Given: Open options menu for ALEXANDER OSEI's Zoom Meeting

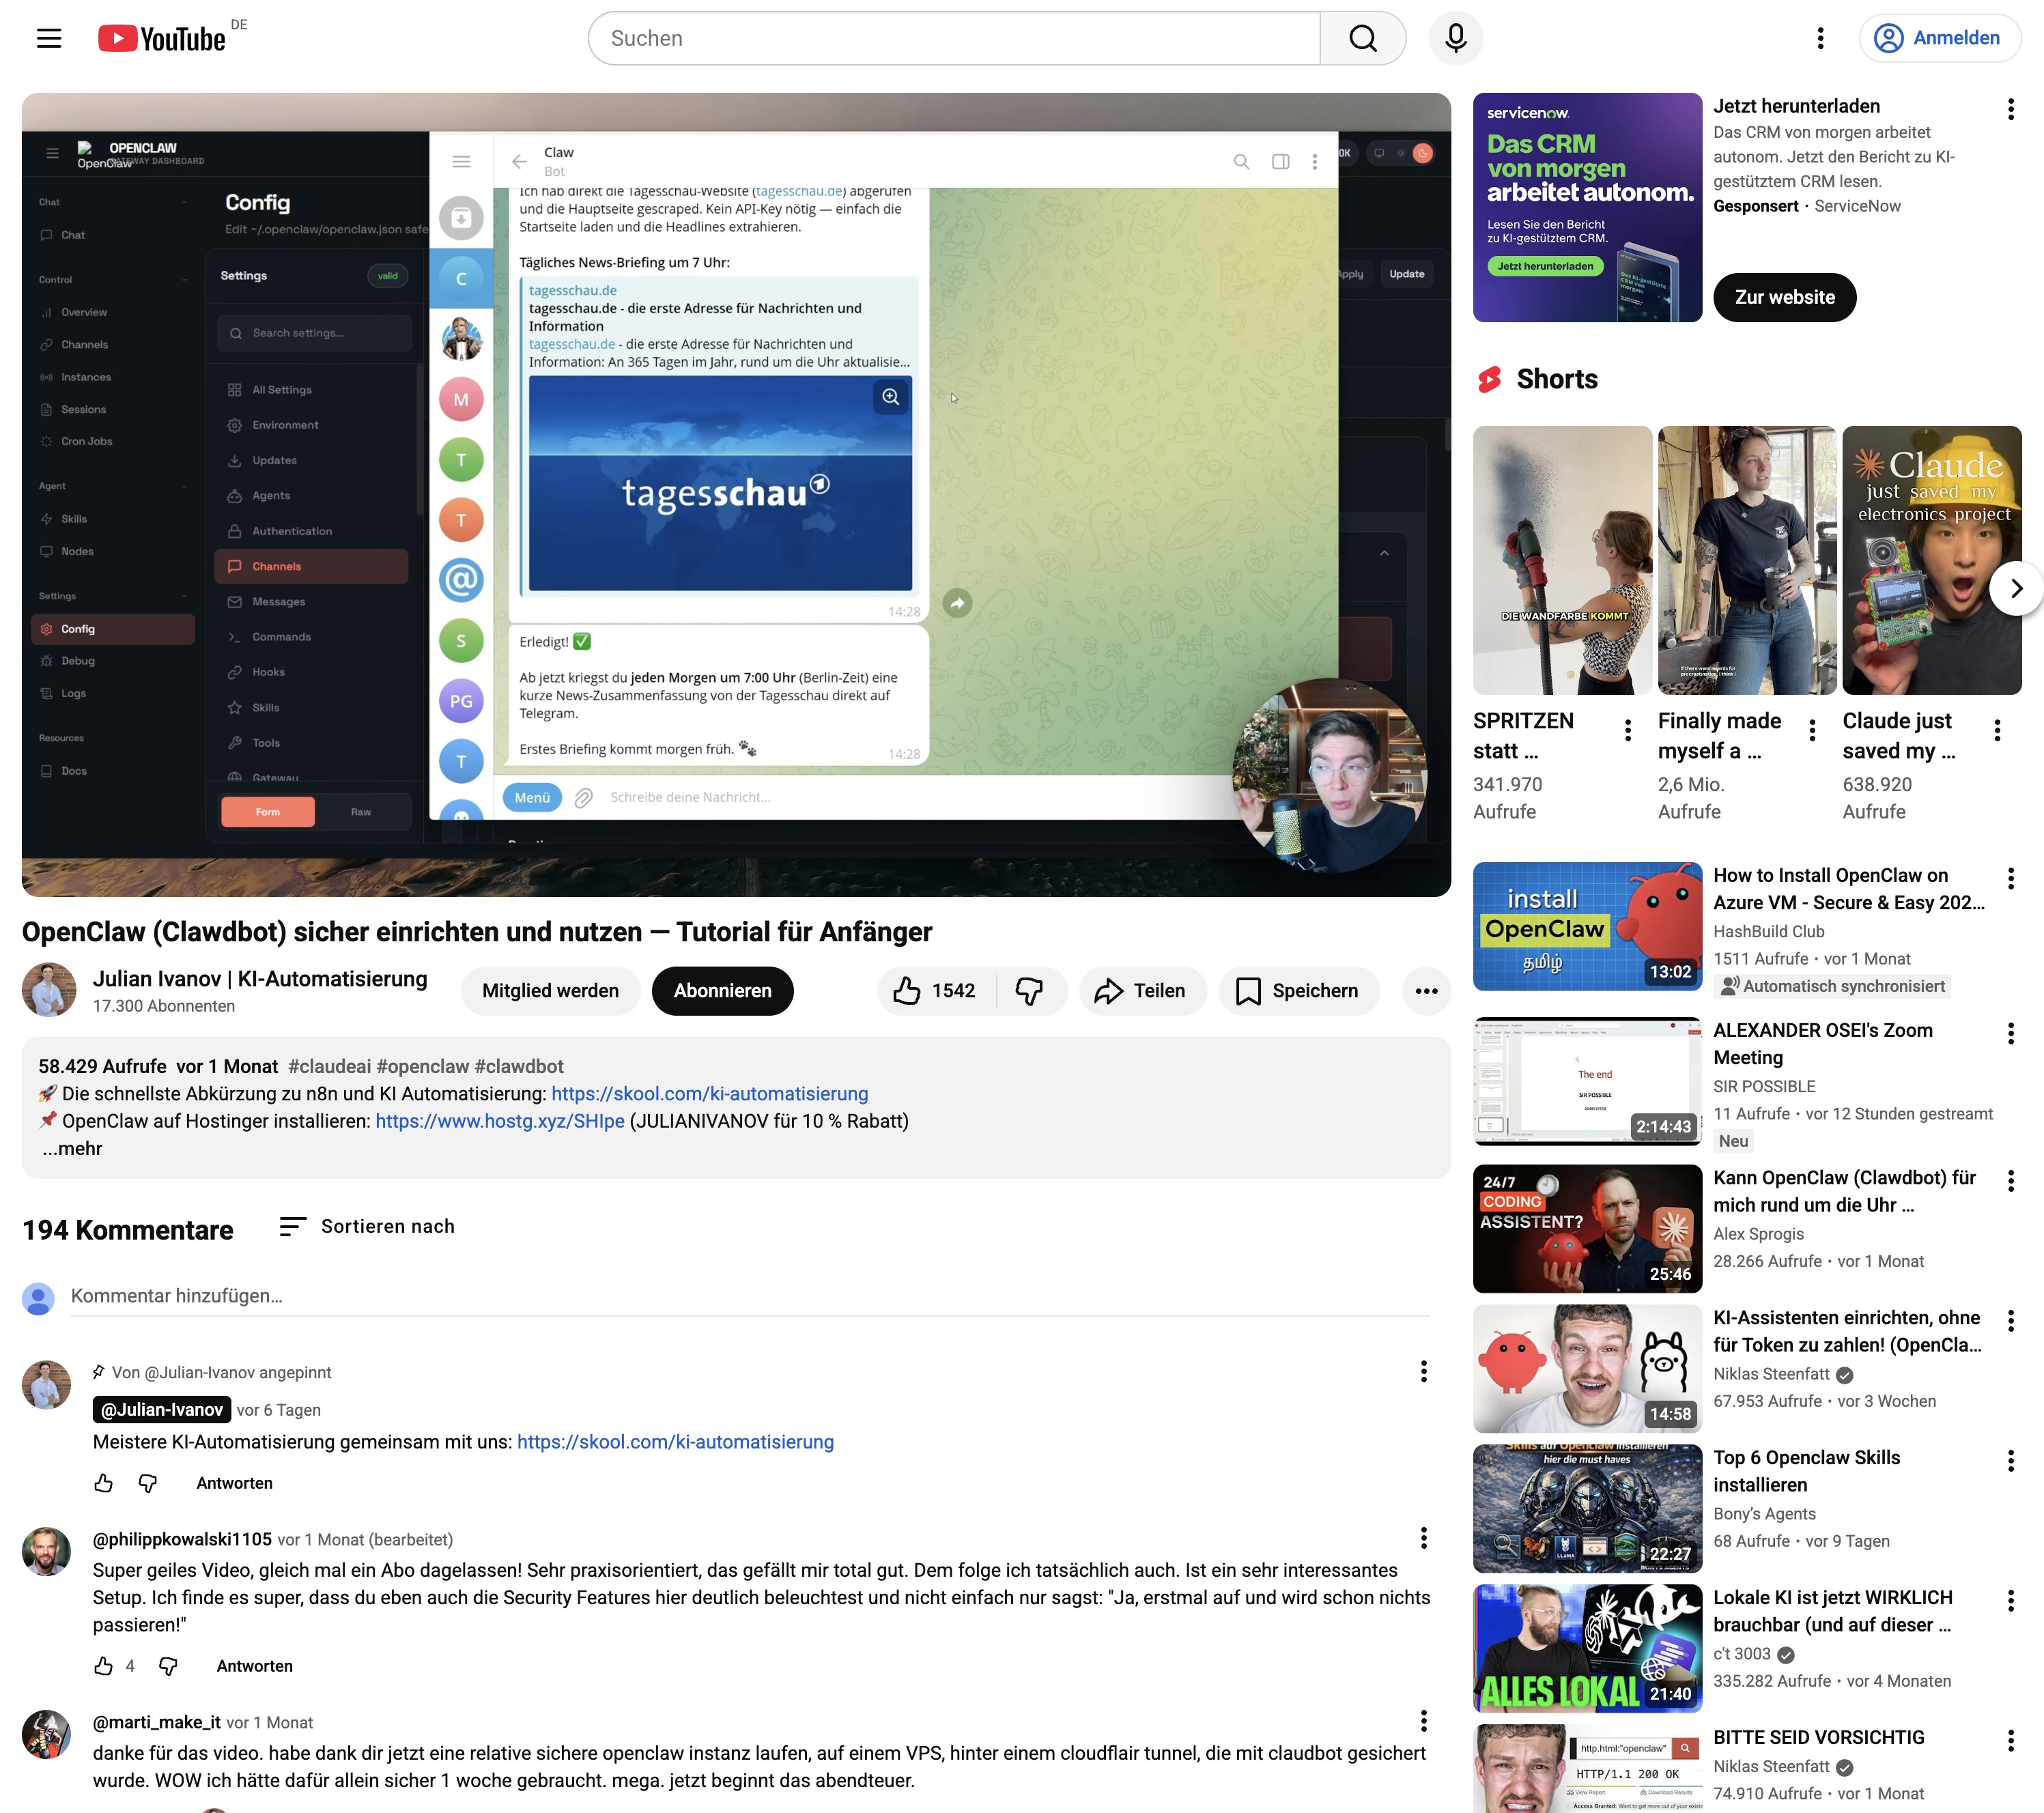Looking at the screenshot, I should point(2010,1033).
